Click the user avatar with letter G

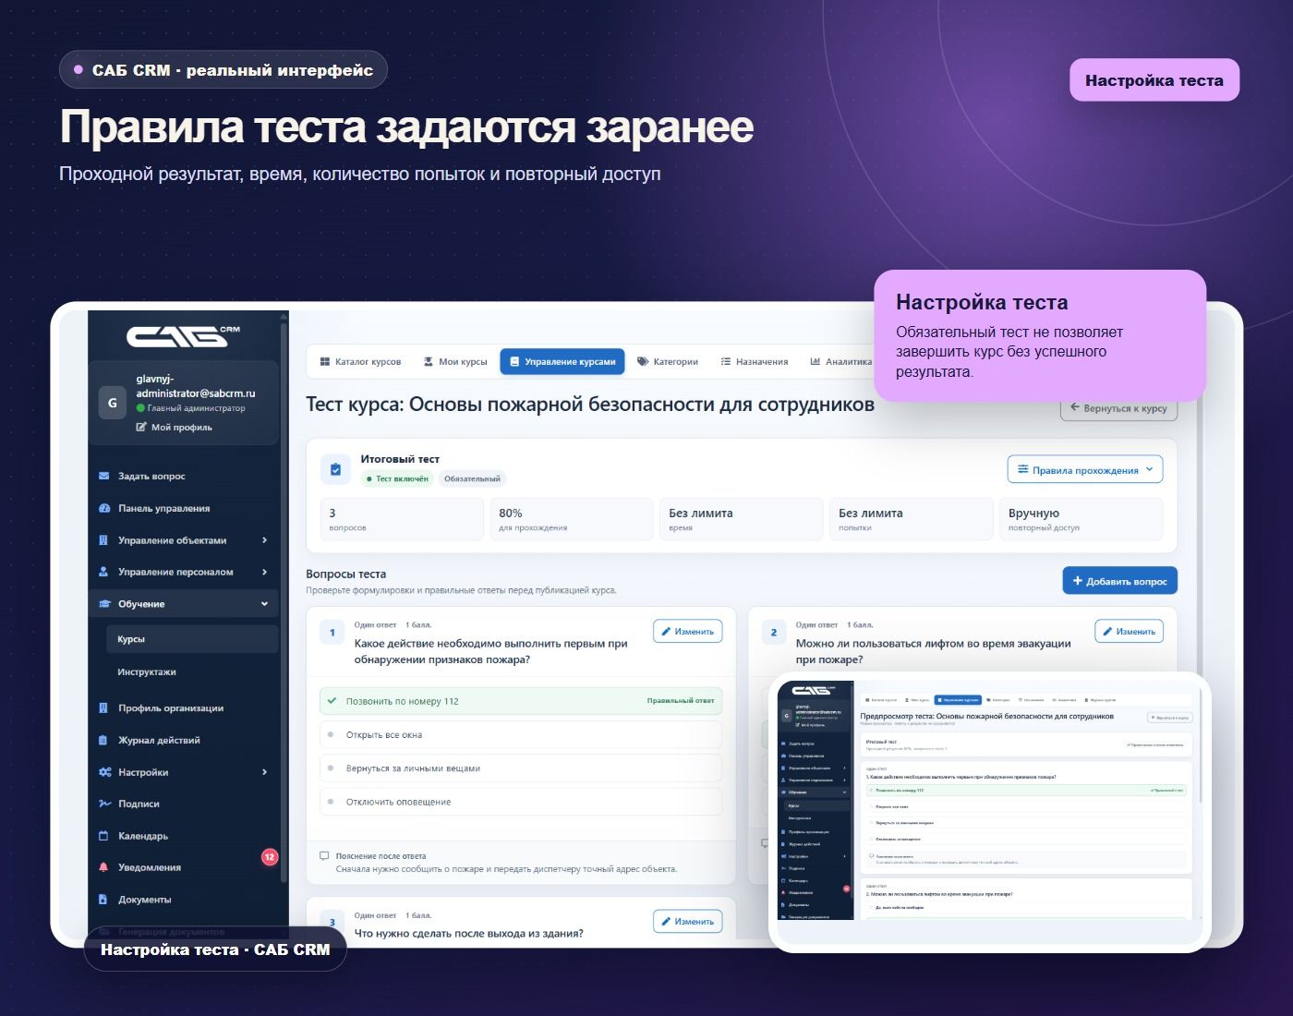pyautogui.click(x=113, y=403)
